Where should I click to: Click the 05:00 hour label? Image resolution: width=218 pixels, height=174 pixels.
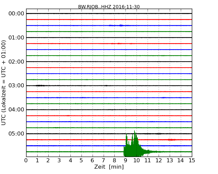(16, 134)
